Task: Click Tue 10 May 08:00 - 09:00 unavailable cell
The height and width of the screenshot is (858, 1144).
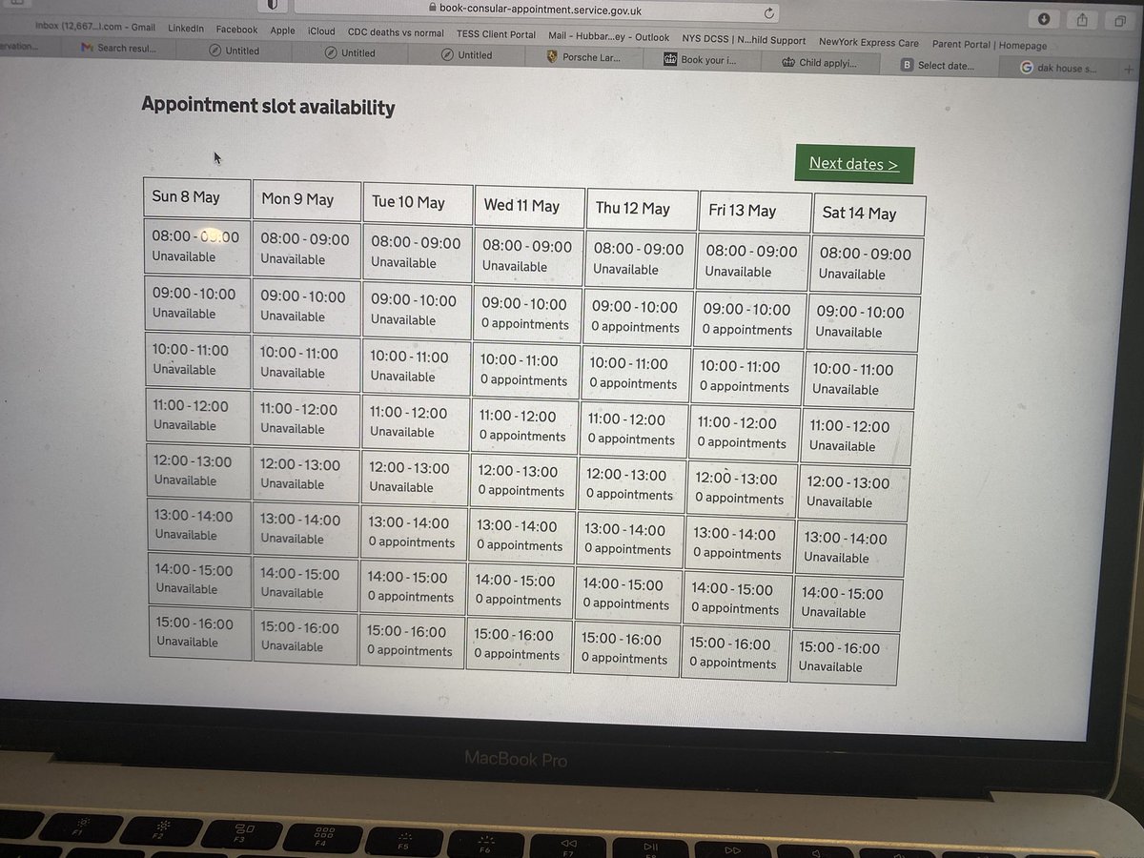Action: 417,253
